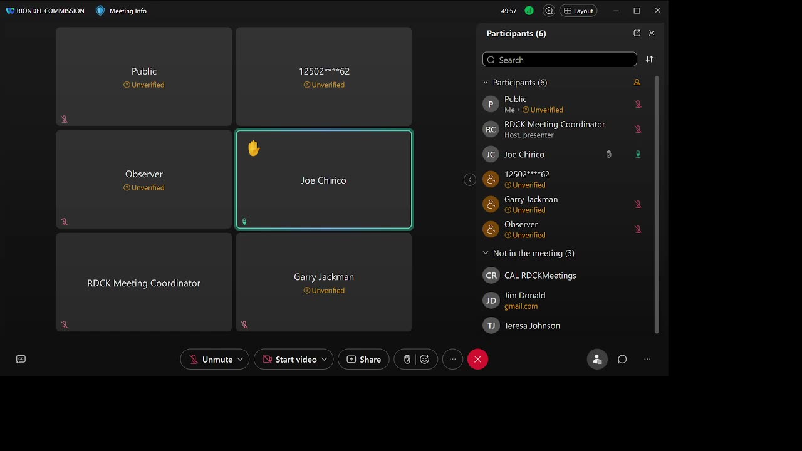Open the Meeting Info shield icon
Image resolution: width=802 pixels, height=451 pixels.
coord(100,11)
